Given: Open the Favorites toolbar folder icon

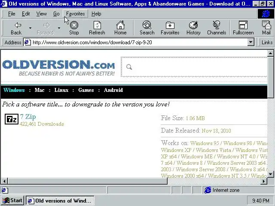Looking at the screenshot, I should pyautogui.click(x=170, y=28).
